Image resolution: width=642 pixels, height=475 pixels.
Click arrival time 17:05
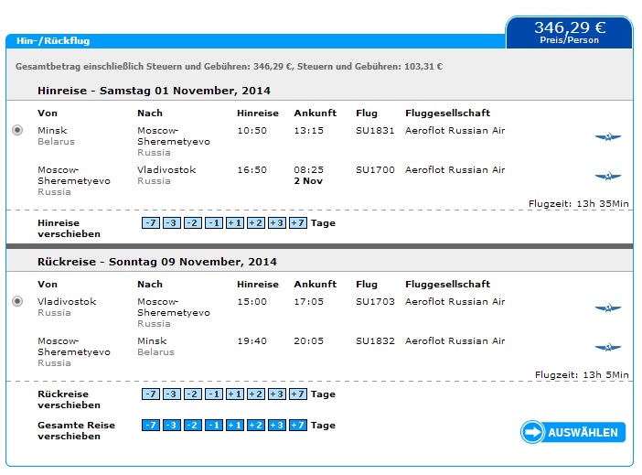[x=308, y=302]
